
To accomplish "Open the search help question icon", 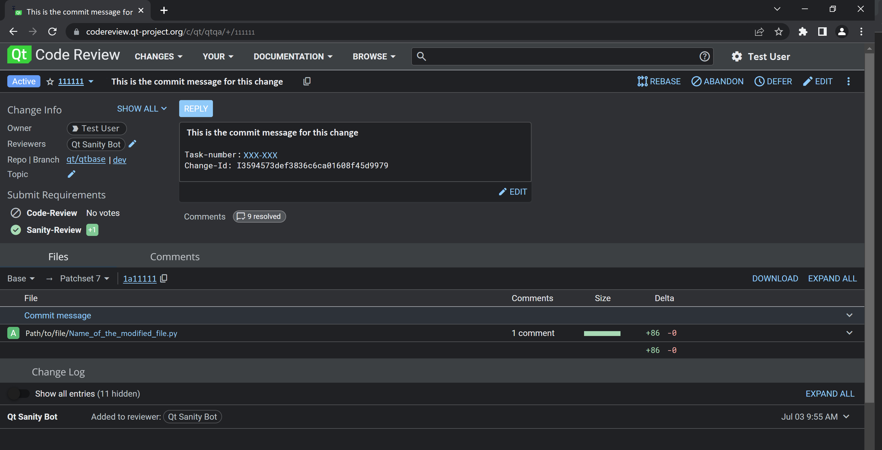I will [x=704, y=56].
